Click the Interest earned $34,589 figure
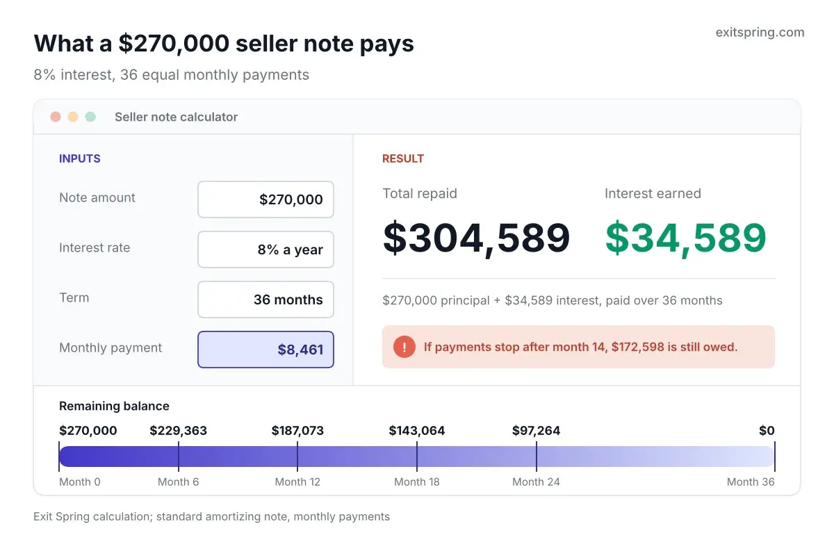The height and width of the screenshot is (542, 834). (686, 238)
